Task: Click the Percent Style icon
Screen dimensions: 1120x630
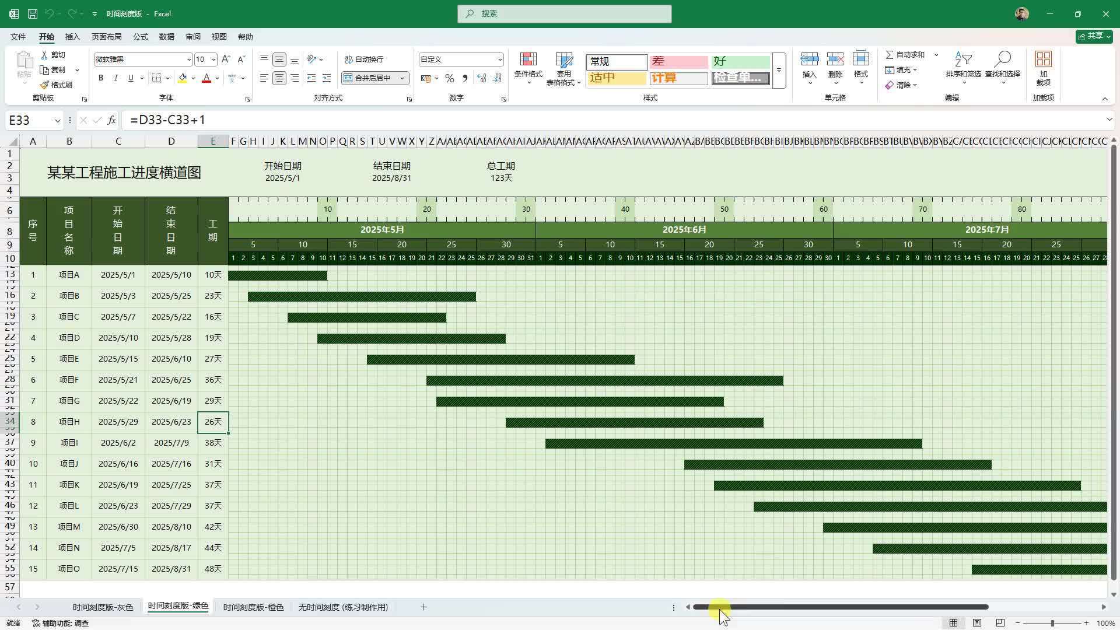Action: coord(449,78)
